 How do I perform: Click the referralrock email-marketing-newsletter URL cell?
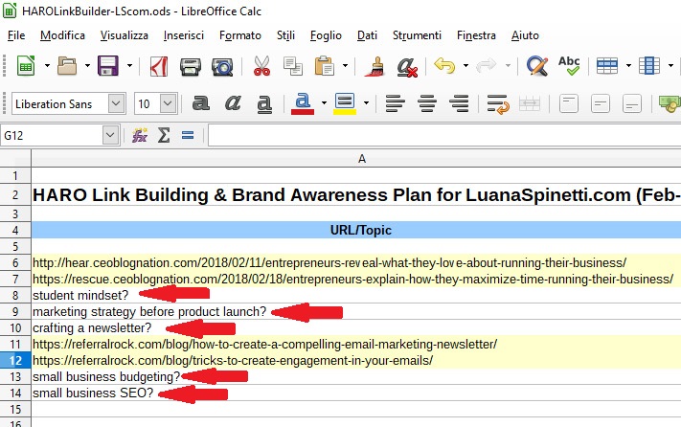(x=264, y=344)
